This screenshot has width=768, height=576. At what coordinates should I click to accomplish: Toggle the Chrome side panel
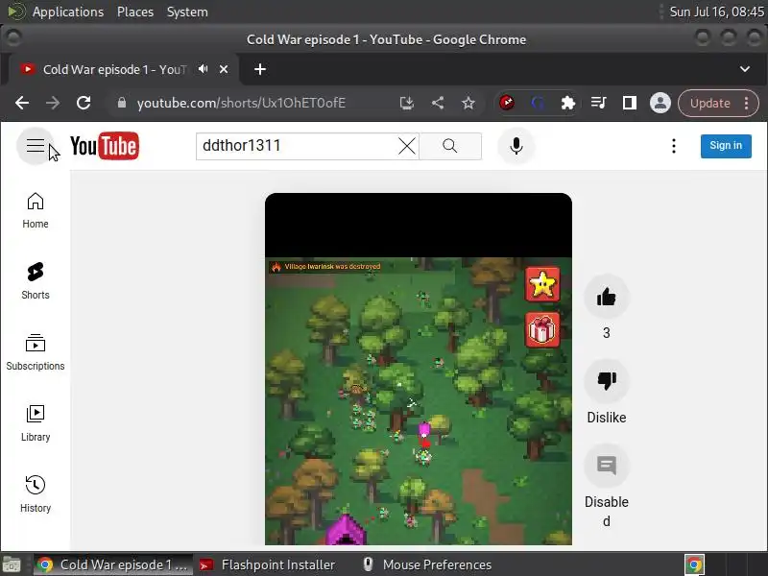click(x=630, y=103)
